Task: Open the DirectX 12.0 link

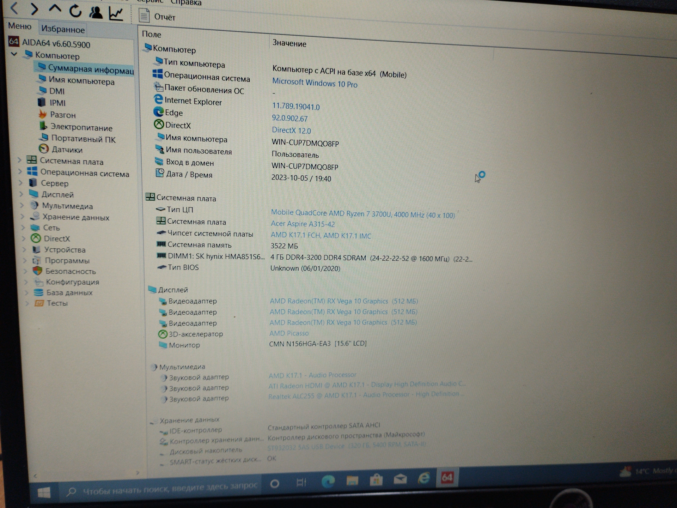Action: click(291, 130)
